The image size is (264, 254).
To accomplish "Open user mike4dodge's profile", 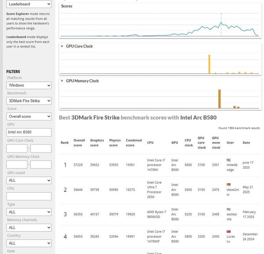I will [232, 167].
